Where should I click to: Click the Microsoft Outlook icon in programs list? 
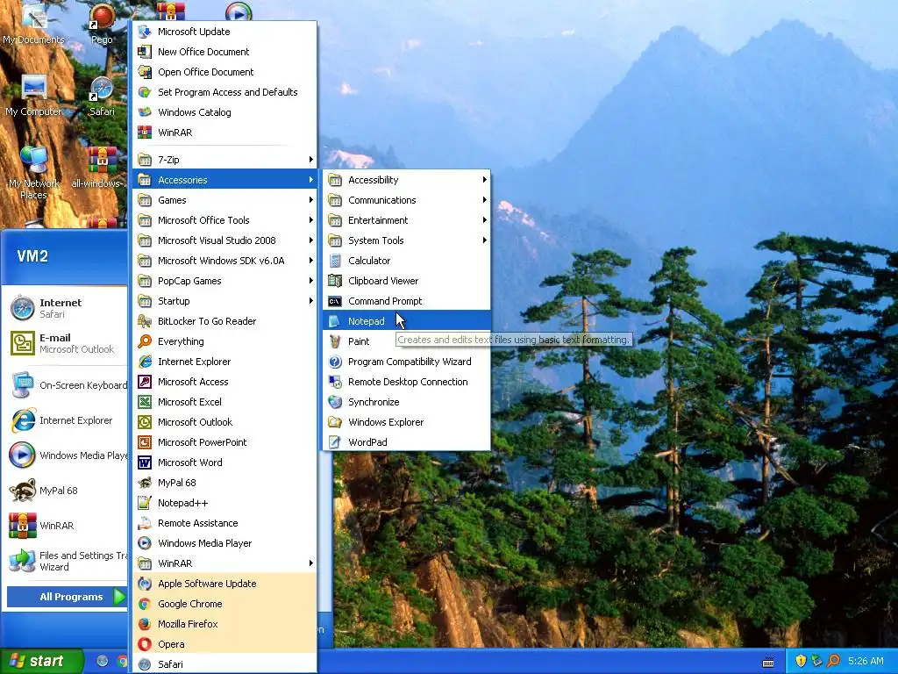pyautogui.click(x=145, y=422)
